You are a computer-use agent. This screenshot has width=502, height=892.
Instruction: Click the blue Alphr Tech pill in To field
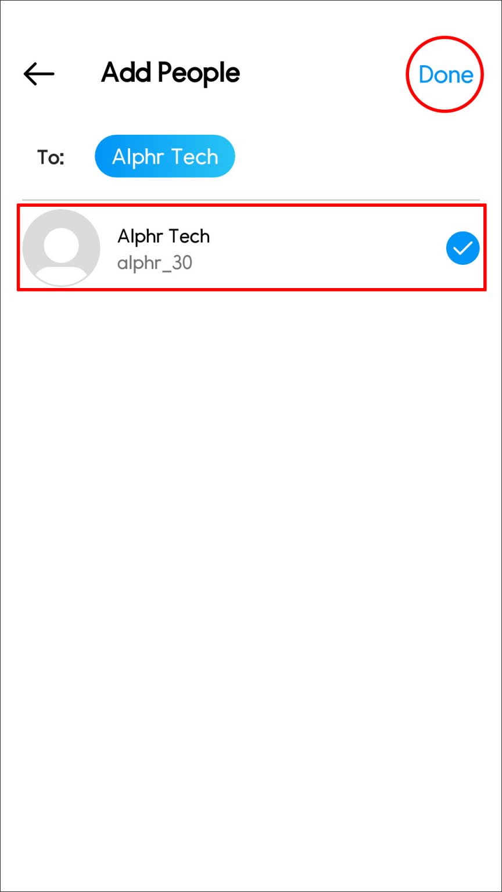pyautogui.click(x=164, y=156)
